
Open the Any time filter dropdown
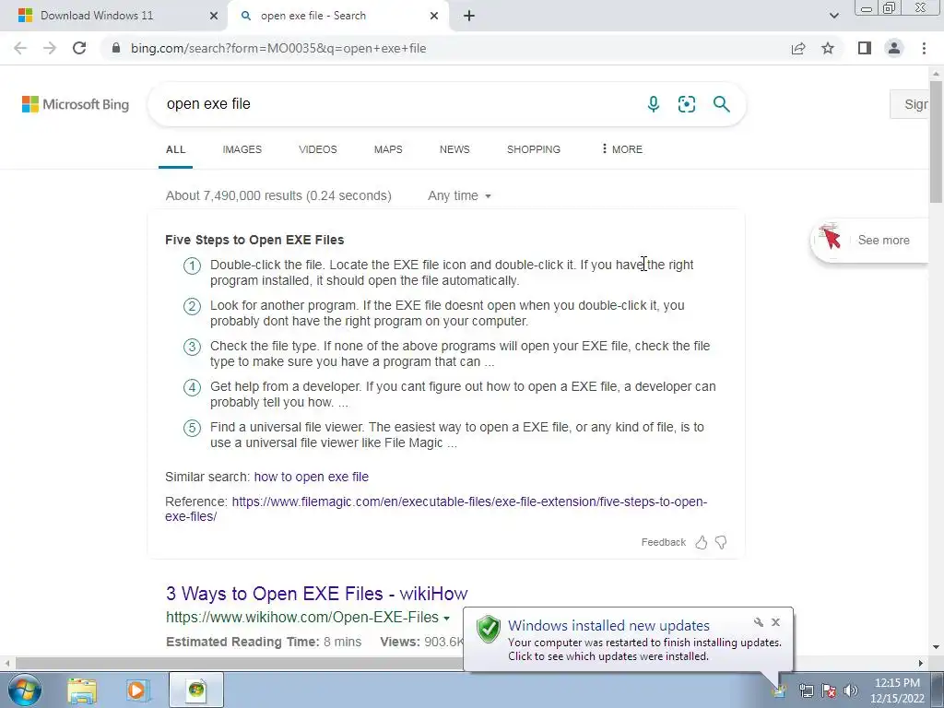pos(459,195)
